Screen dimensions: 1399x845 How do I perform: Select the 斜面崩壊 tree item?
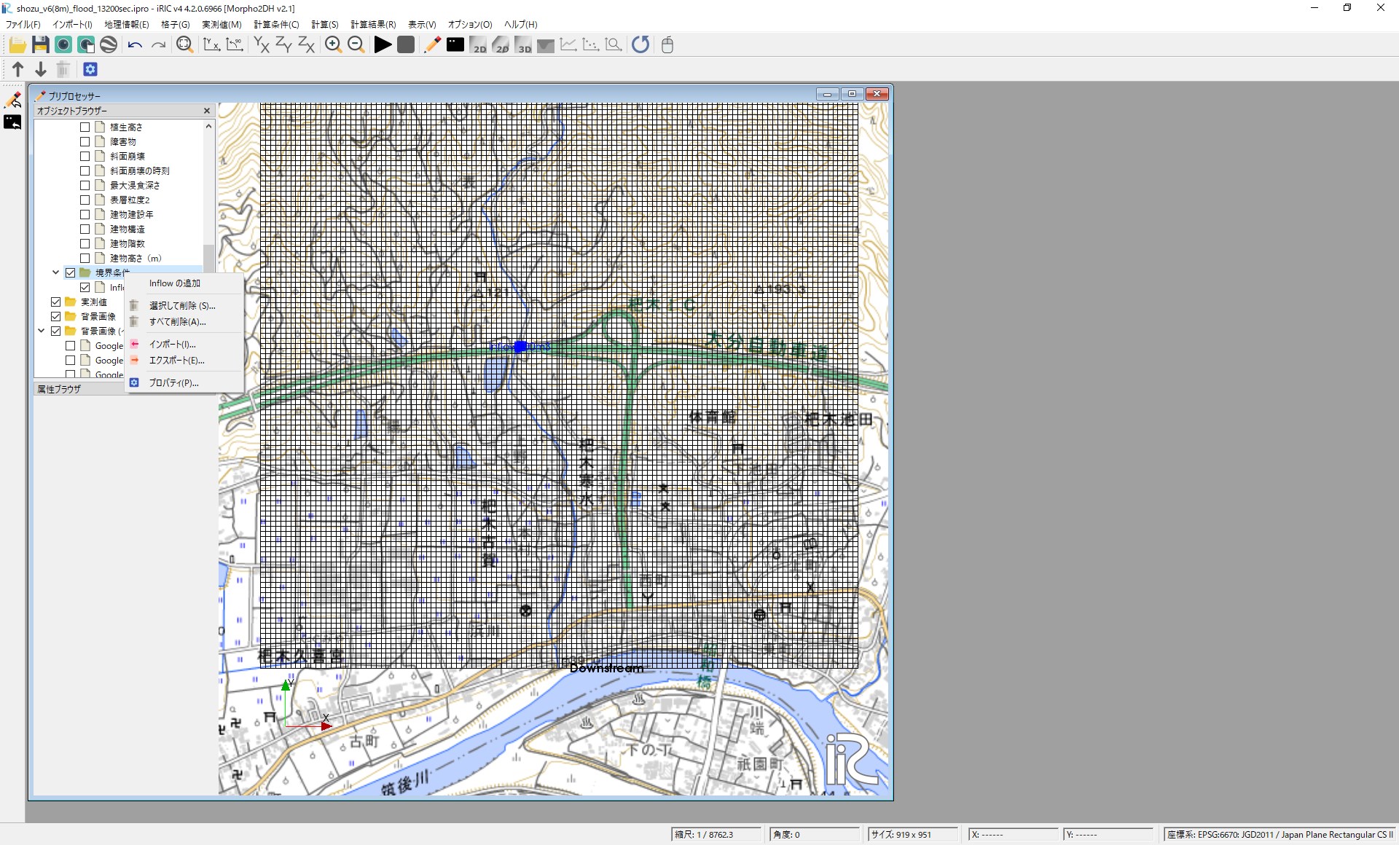coord(128,157)
